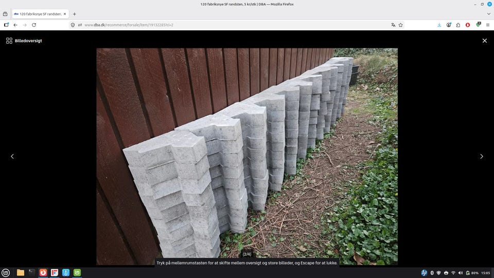The image size is (494, 278).
Task: Open the Bluetooth tray icon
Action: click(432, 273)
